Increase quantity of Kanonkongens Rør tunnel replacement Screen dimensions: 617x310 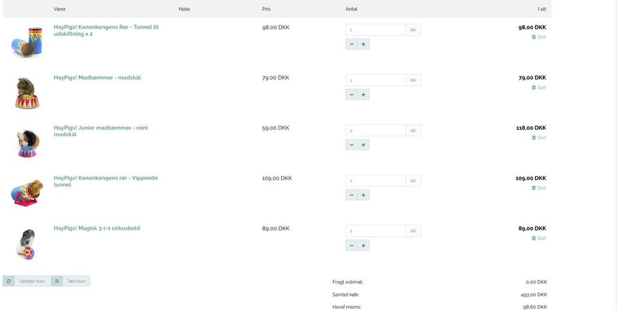pos(363,44)
